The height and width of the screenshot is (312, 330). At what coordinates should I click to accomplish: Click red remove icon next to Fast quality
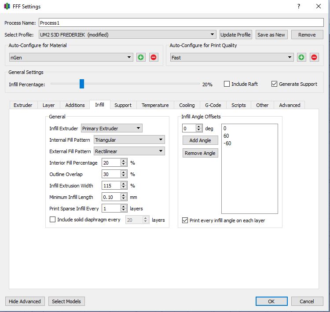314,57
